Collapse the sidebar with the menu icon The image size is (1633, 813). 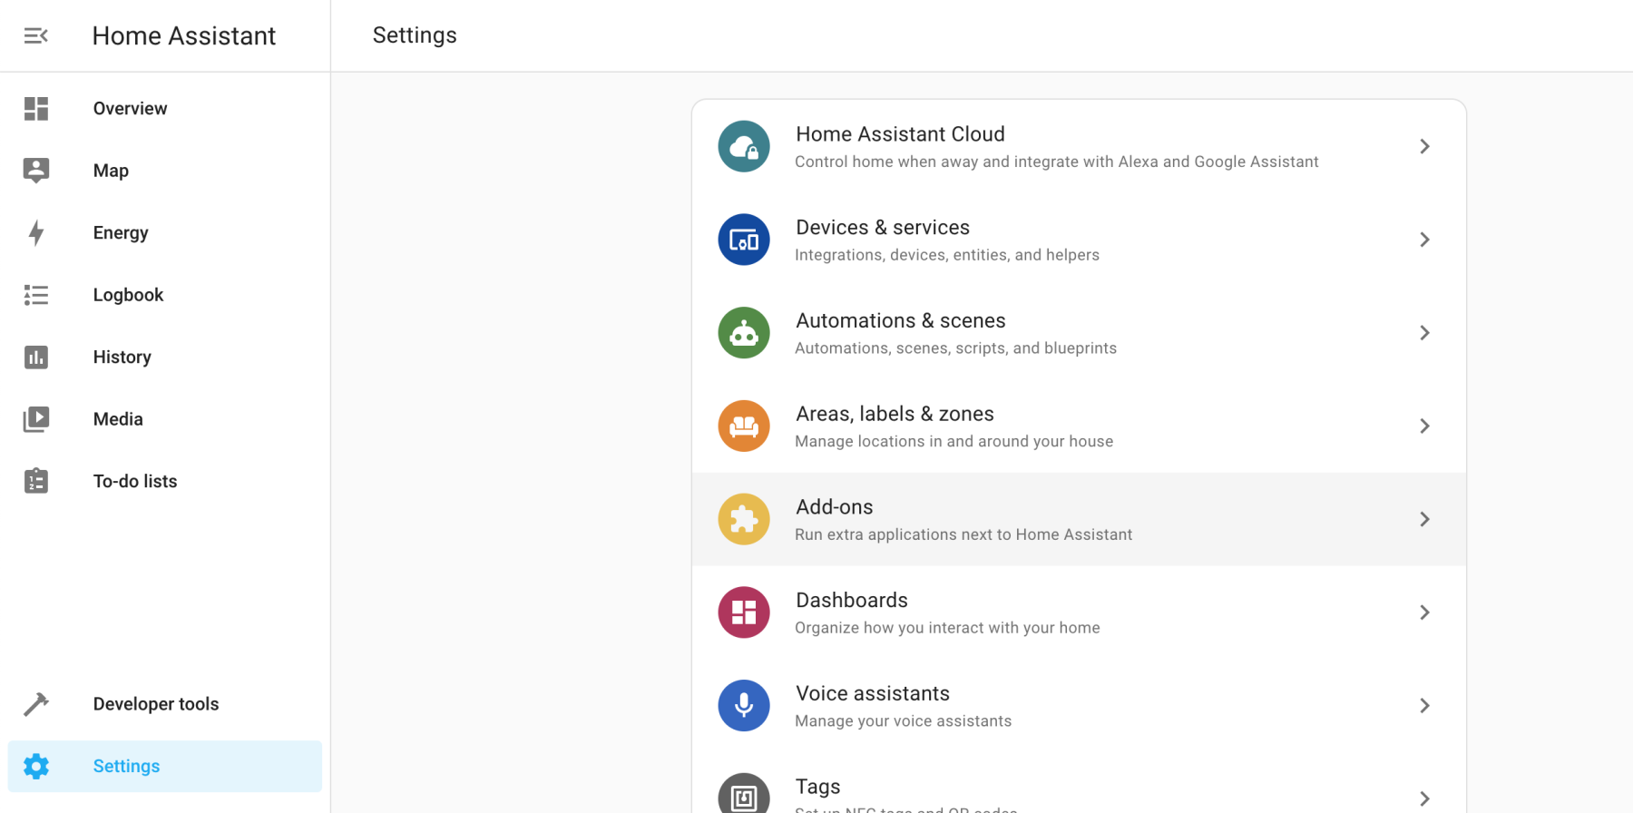(x=35, y=35)
